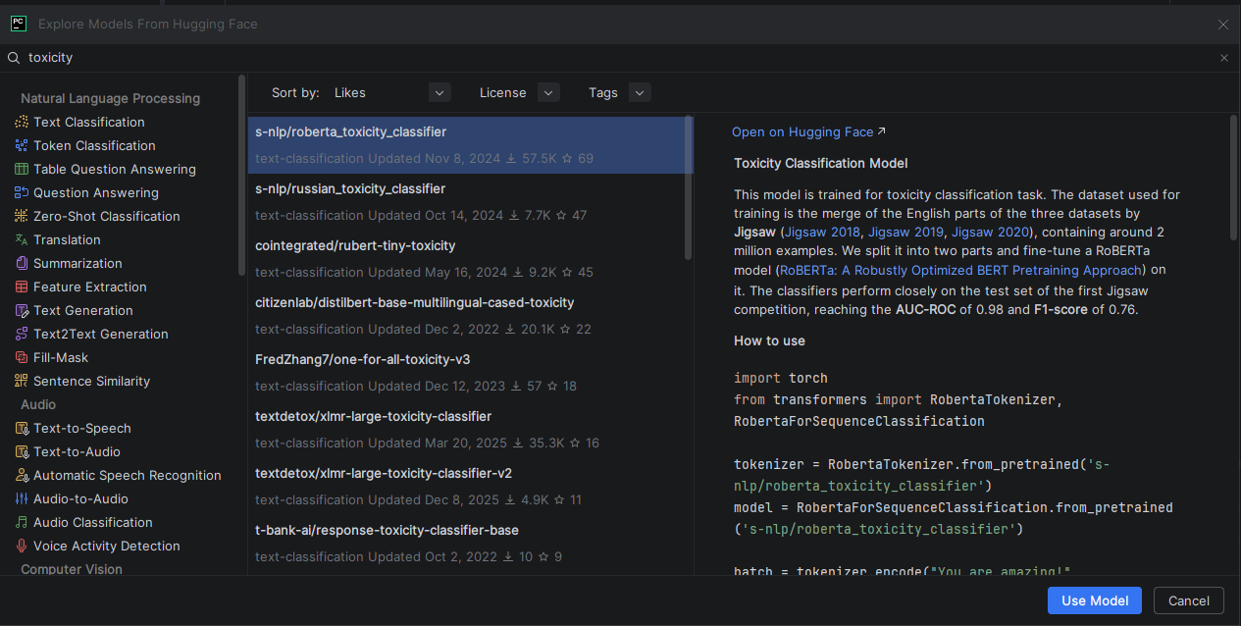Viewport: 1241px width, 626px height.
Task: Select Text2Text Generation task icon
Action: tap(22, 334)
